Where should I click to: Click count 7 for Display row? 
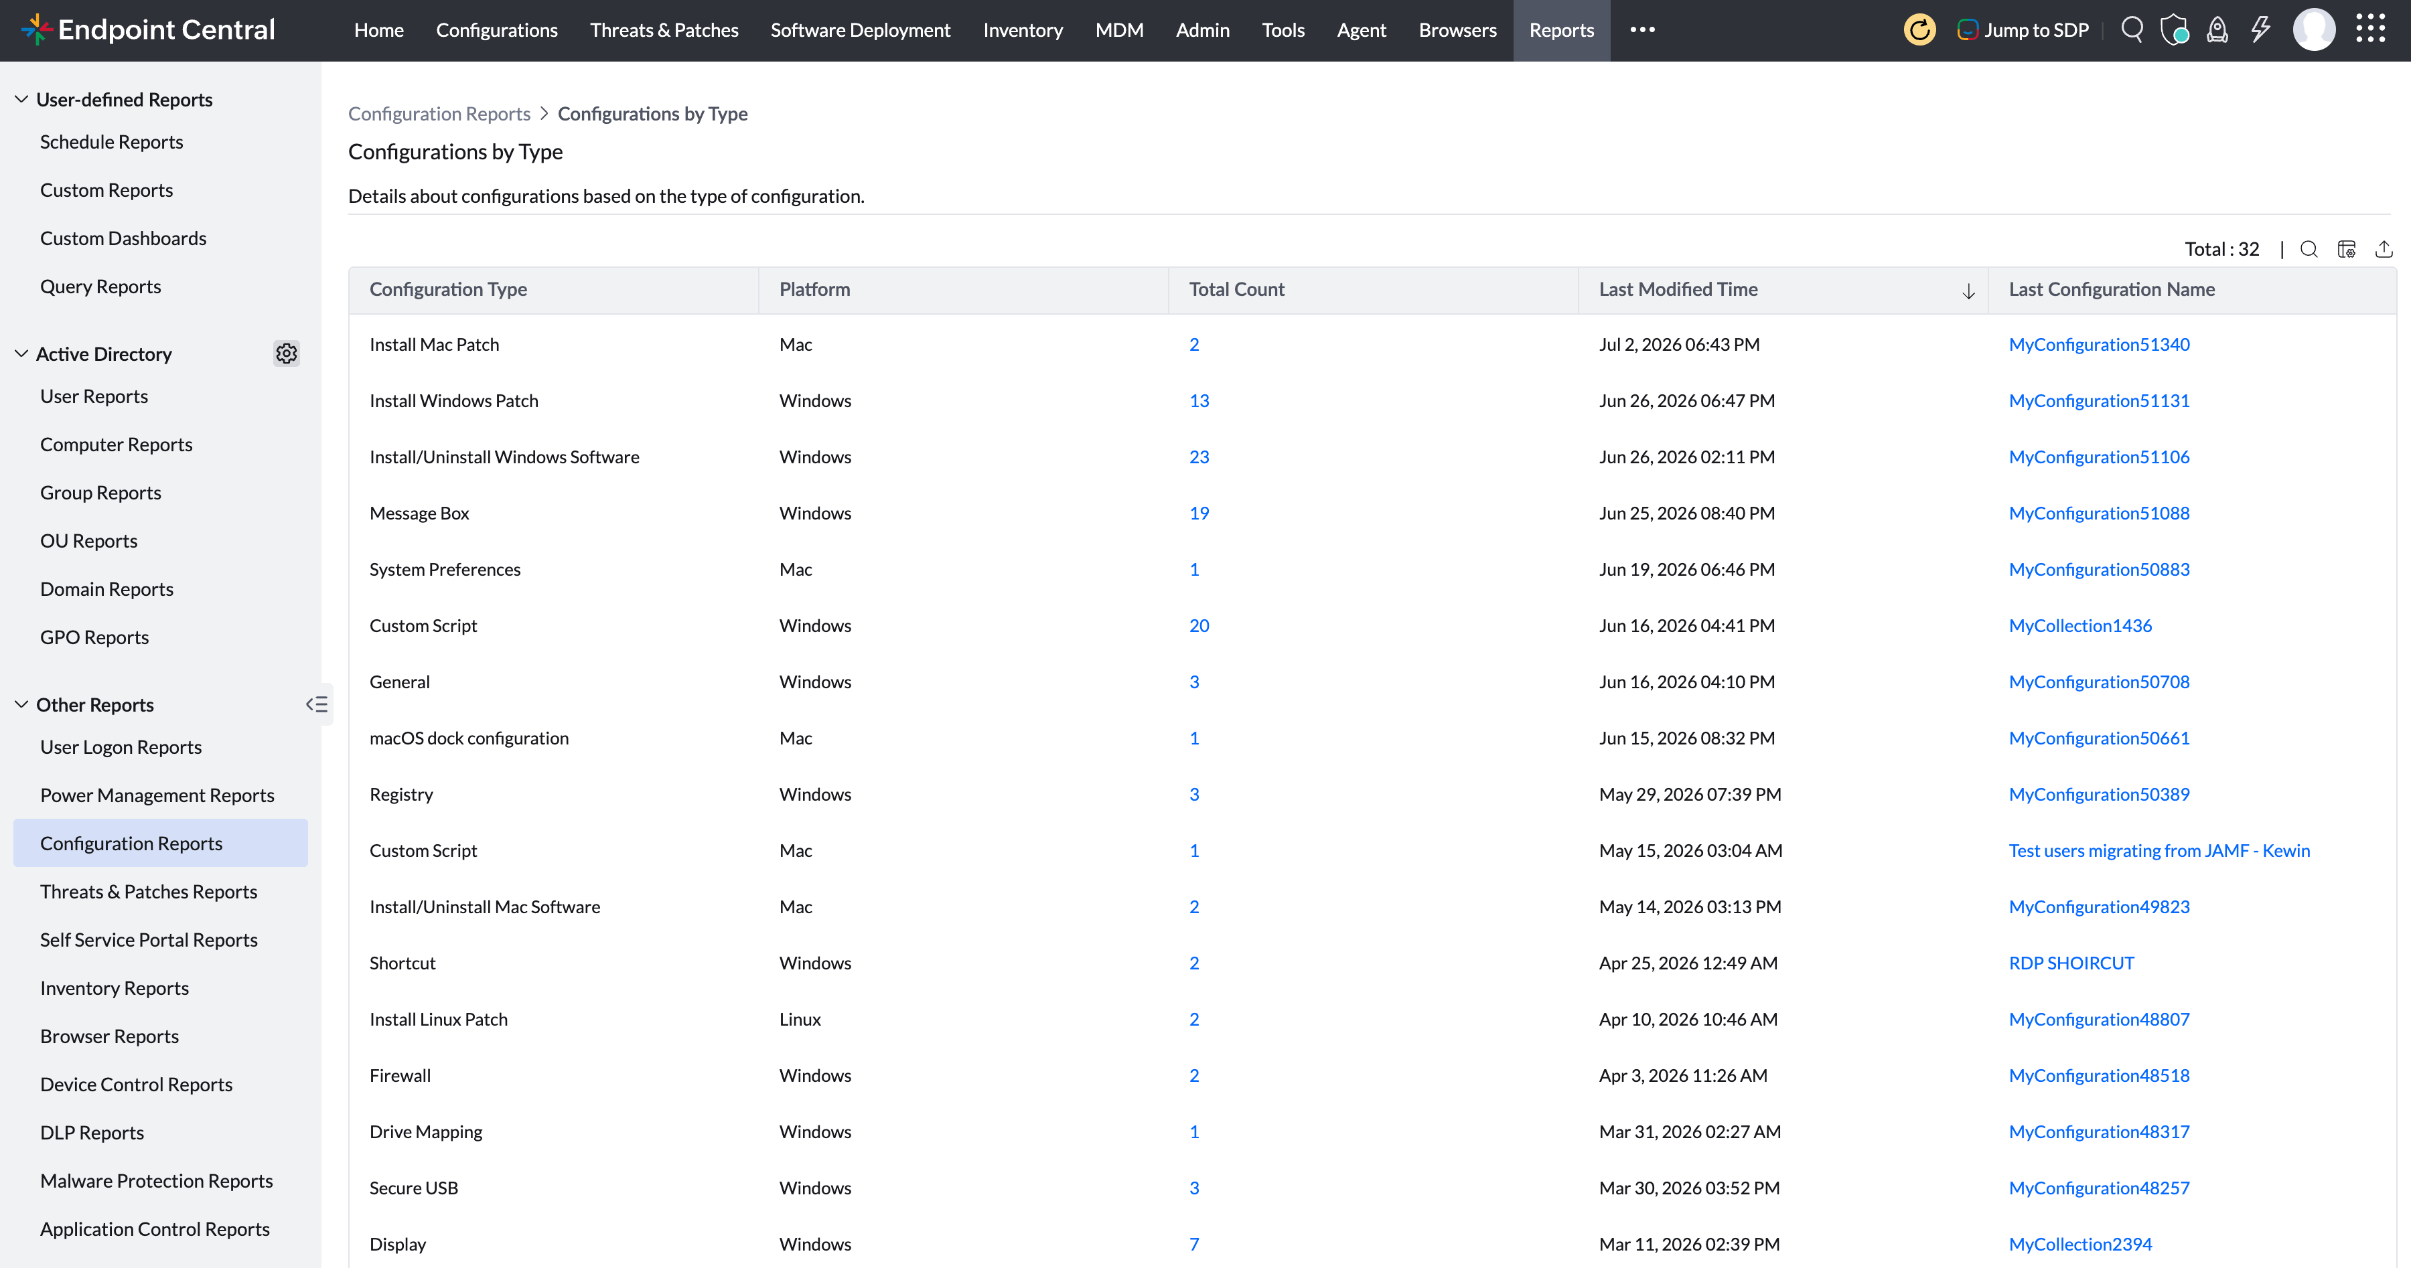click(x=1194, y=1244)
